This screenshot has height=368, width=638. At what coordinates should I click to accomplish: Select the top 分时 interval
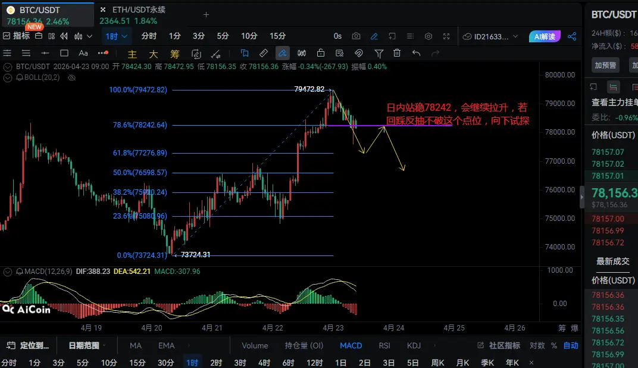[149, 36]
